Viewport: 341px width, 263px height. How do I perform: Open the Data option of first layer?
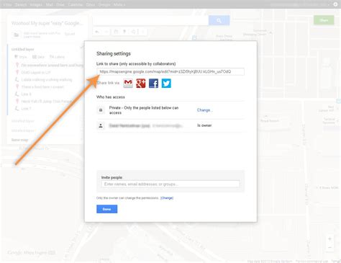pos(38,57)
